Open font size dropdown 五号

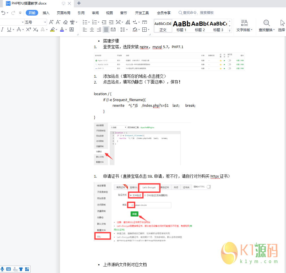click(45, 22)
